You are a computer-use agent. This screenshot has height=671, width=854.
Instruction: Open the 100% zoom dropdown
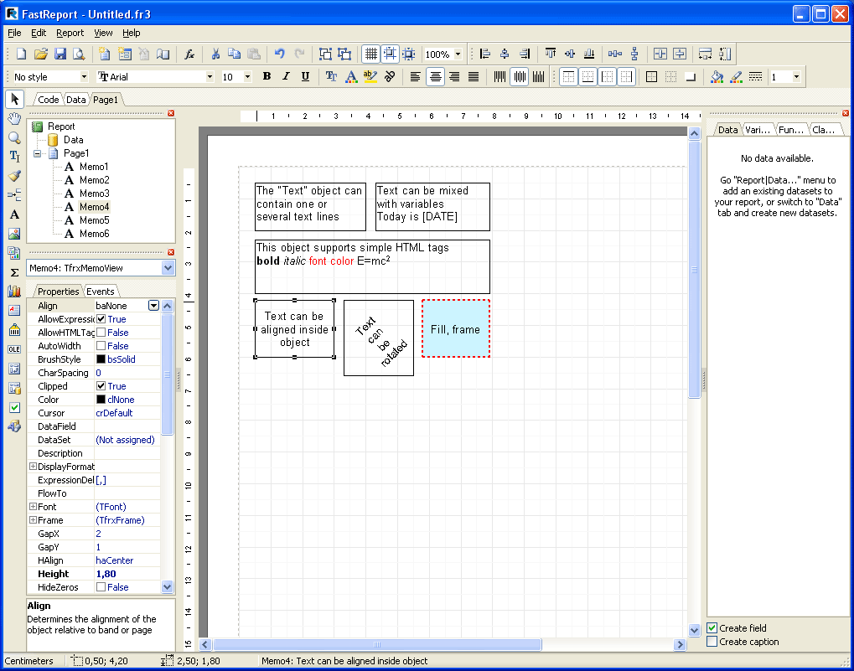(x=458, y=54)
